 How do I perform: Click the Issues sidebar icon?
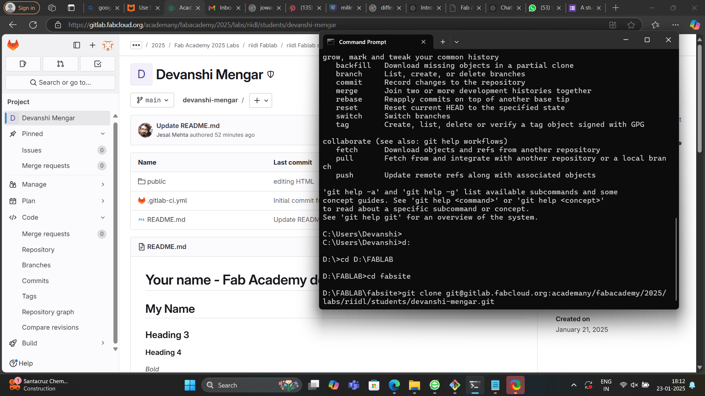[32, 150]
